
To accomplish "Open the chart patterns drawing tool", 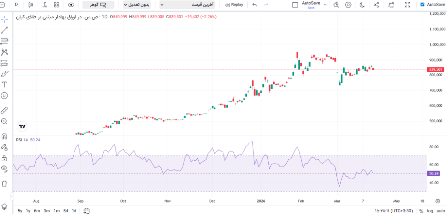I will click(4, 52).
